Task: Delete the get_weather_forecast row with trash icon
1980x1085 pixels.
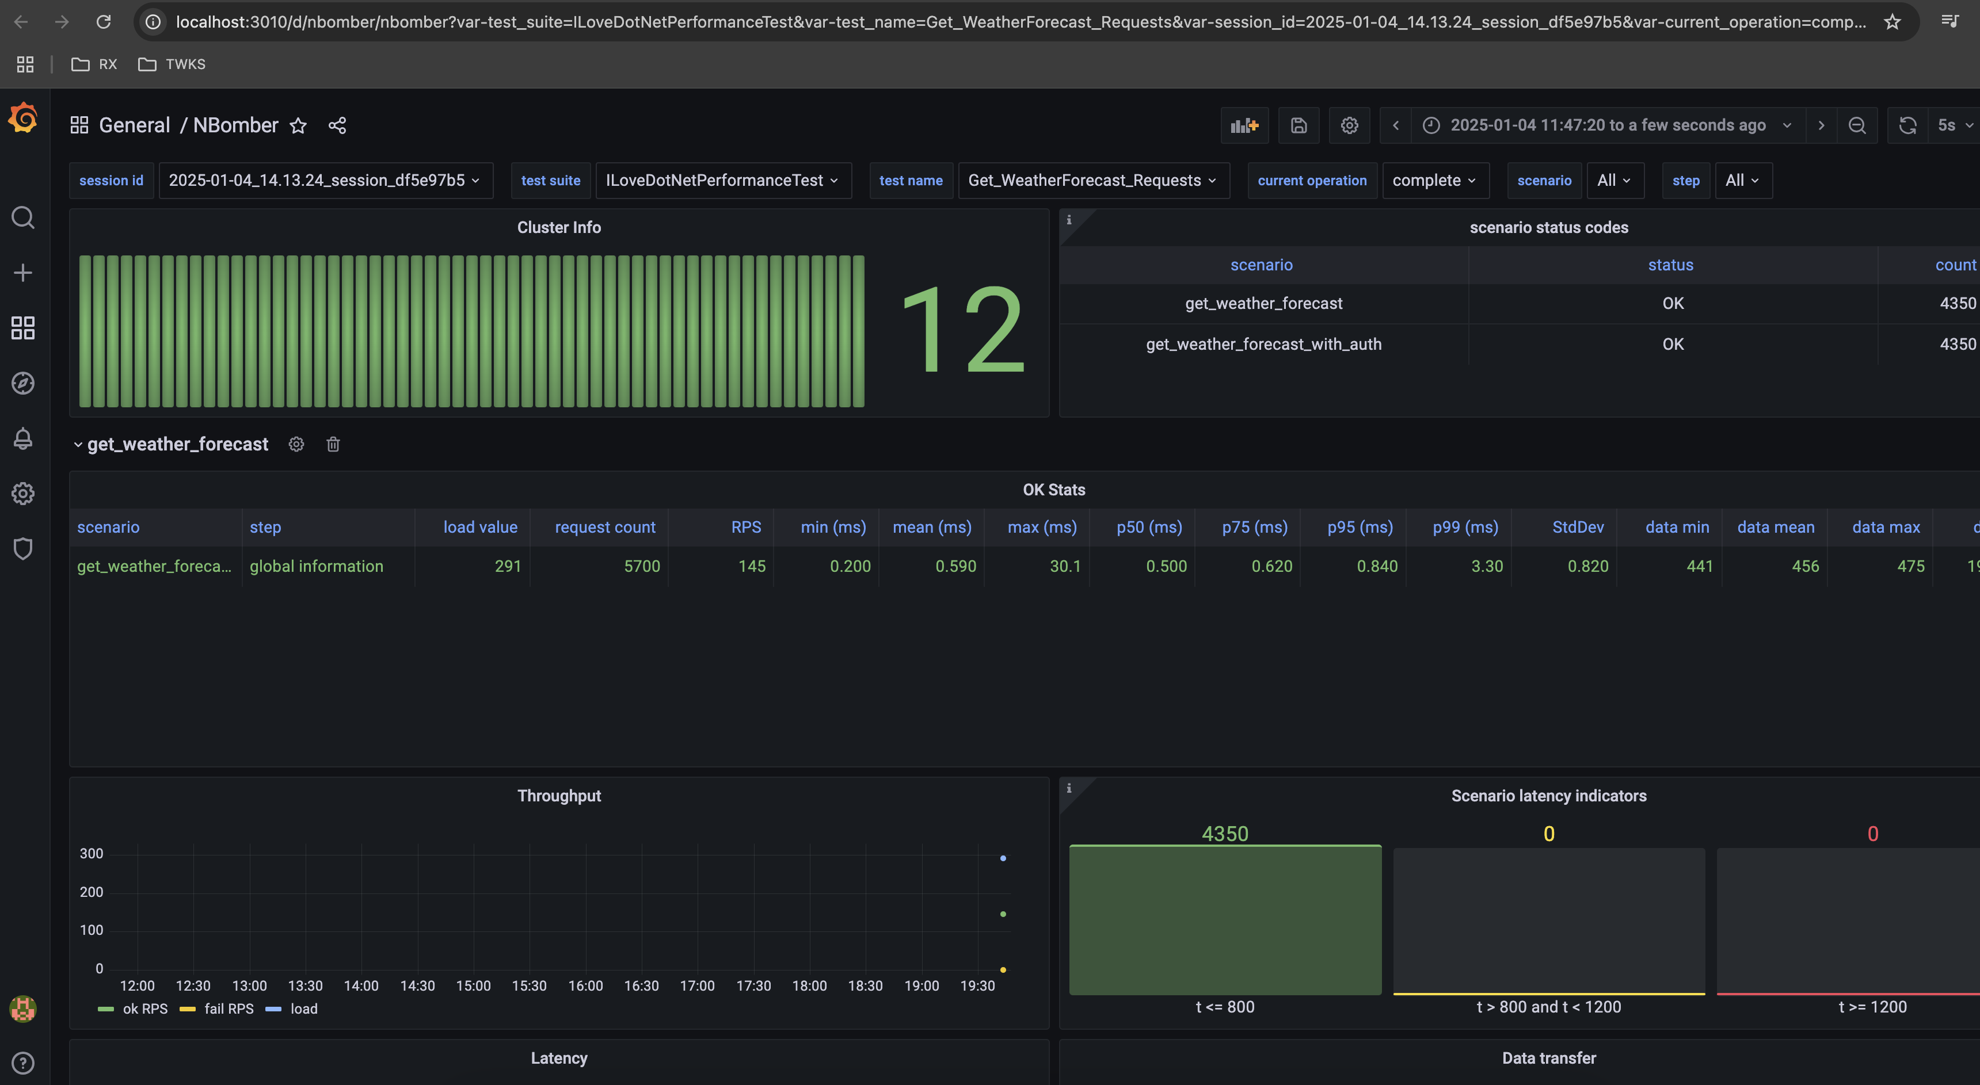Action: pos(333,444)
